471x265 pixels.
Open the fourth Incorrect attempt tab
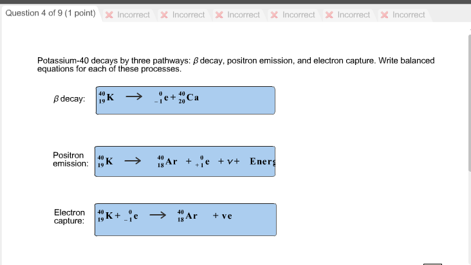click(x=293, y=15)
